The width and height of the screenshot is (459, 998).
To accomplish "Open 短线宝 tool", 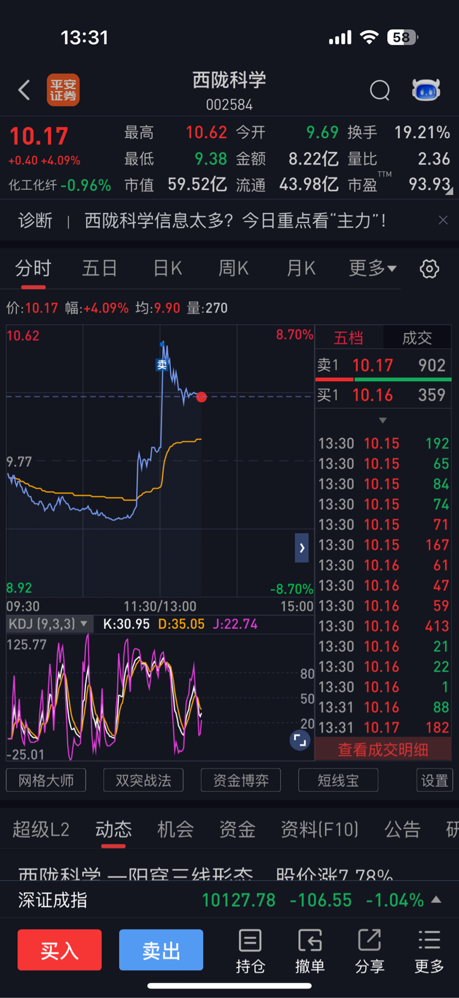I will 338,780.
